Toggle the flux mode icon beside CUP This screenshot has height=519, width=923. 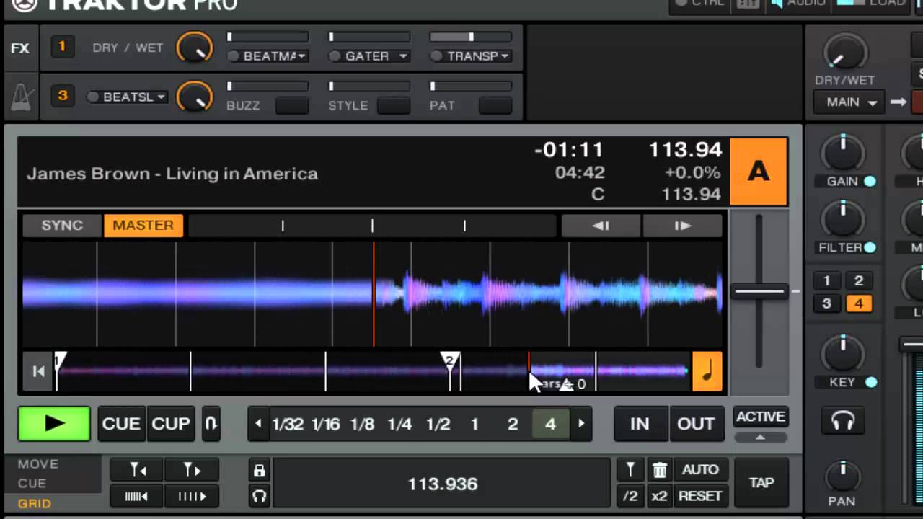(x=211, y=424)
